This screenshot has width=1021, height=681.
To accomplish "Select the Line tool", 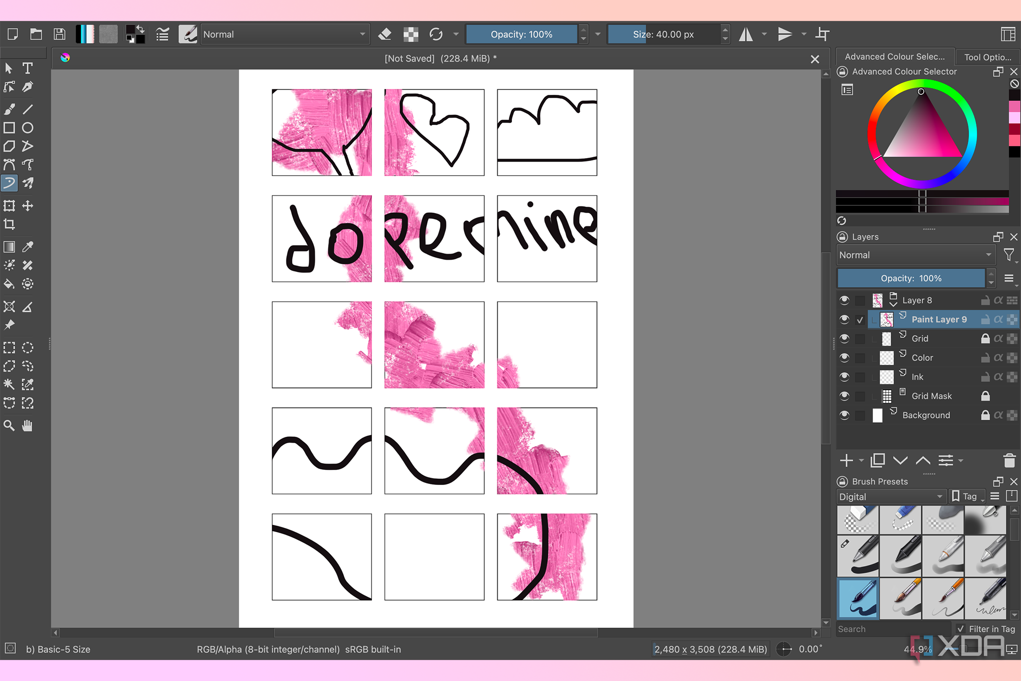I will [28, 109].
